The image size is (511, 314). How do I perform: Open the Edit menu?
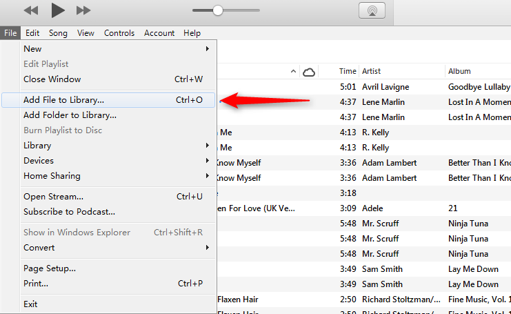coord(32,33)
